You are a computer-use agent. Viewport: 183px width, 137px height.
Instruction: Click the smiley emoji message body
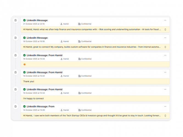[x=24, y=64]
